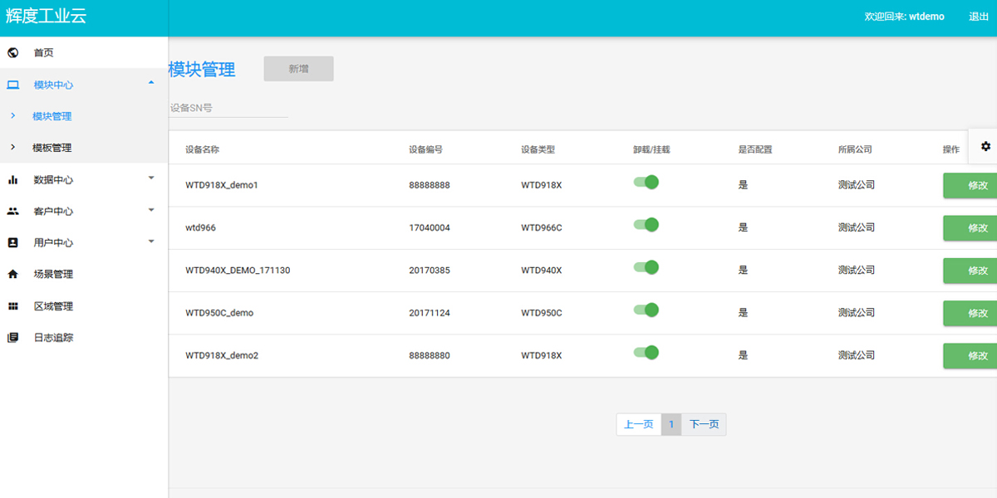Open the 模板管理 submenu item
The image size is (997, 498).
click(x=52, y=148)
